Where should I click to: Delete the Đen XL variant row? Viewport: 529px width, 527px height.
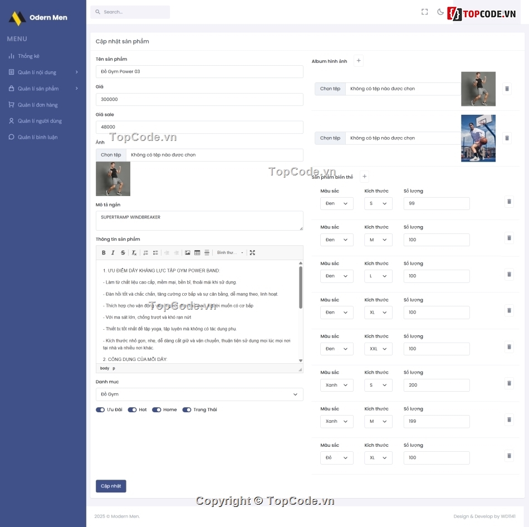click(x=509, y=311)
